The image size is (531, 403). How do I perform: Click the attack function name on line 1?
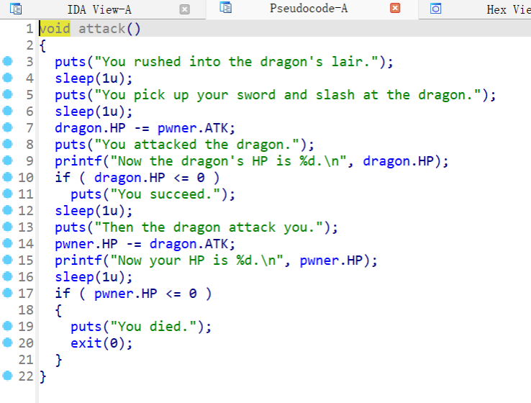pyautogui.click(x=101, y=29)
